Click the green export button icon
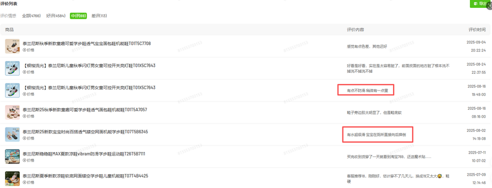 point(475,3)
